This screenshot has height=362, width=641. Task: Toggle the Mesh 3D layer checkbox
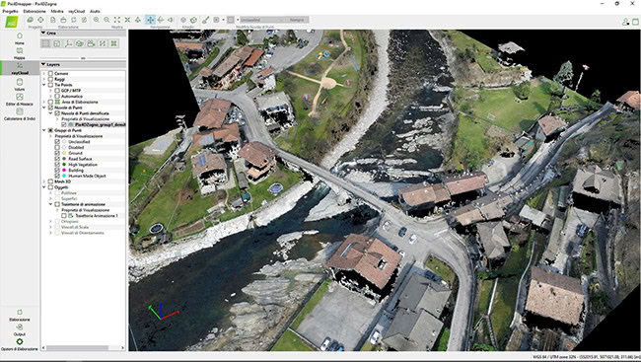coord(50,181)
